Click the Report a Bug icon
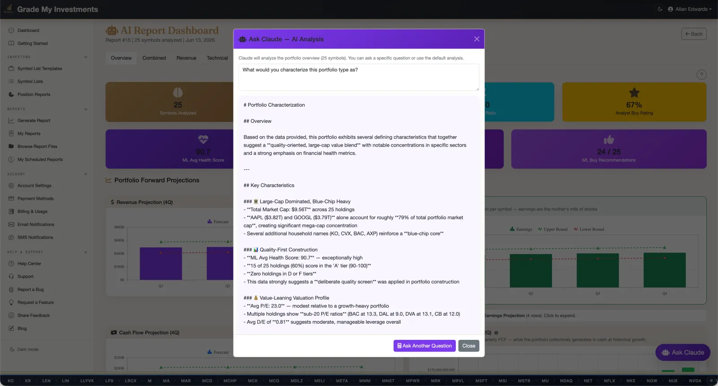The height and width of the screenshot is (386, 718). click(11, 290)
